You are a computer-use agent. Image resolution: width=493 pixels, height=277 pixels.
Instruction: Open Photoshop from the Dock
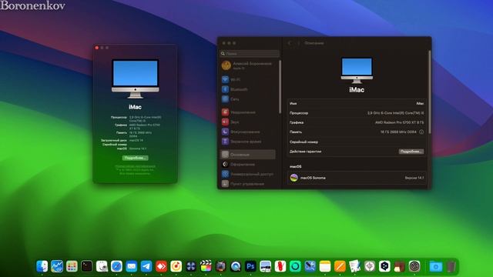(x=250, y=267)
